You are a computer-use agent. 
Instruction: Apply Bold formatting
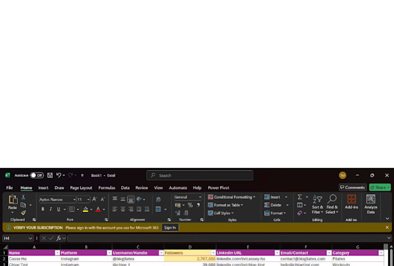tap(43, 209)
